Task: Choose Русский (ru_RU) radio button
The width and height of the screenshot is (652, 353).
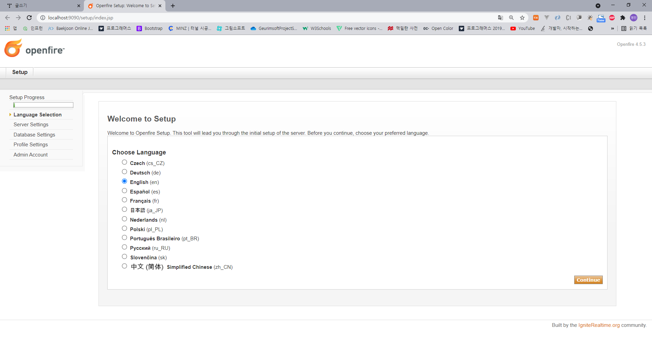Action: pos(125,247)
